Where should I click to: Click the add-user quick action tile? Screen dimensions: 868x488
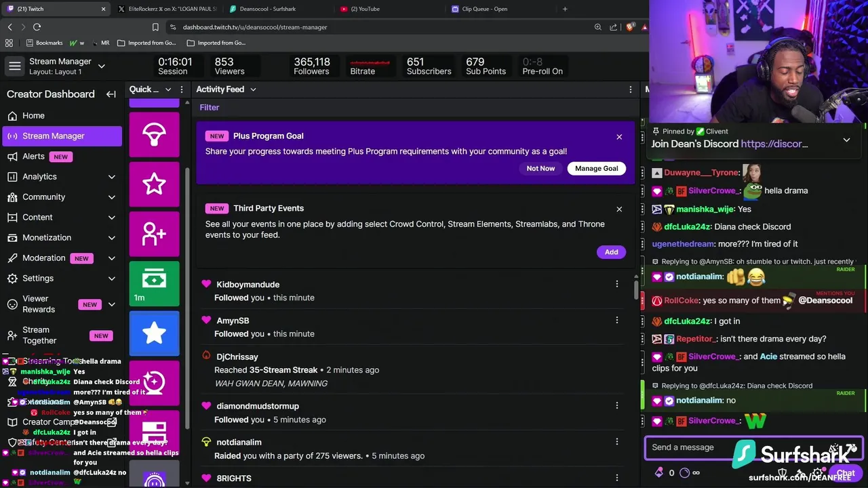pyautogui.click(x=154, y=234)
